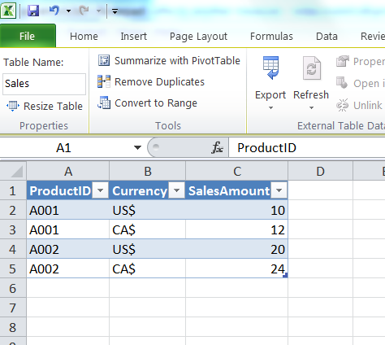Click the Export table icon

pos(270,68)
